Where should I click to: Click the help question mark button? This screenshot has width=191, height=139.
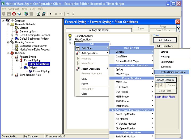tap(178, 28)
